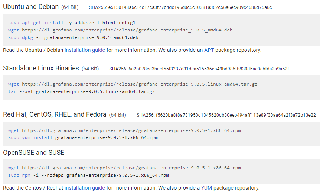Click the wget rpm command under Red Hat
The height and width of the screenshot is (193, 320).
coord(124,130)
